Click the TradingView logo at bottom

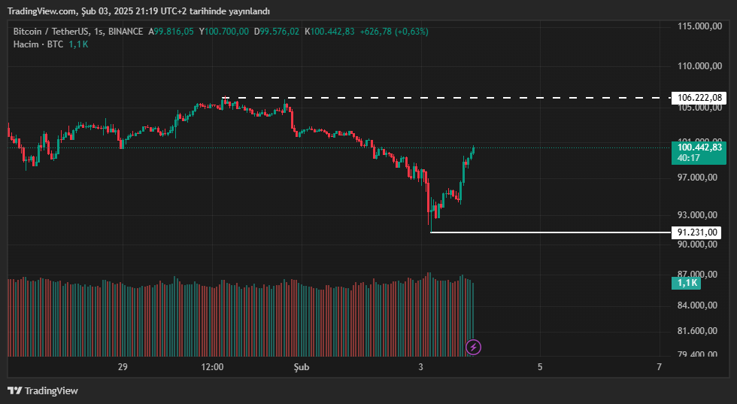pos(43,390)
